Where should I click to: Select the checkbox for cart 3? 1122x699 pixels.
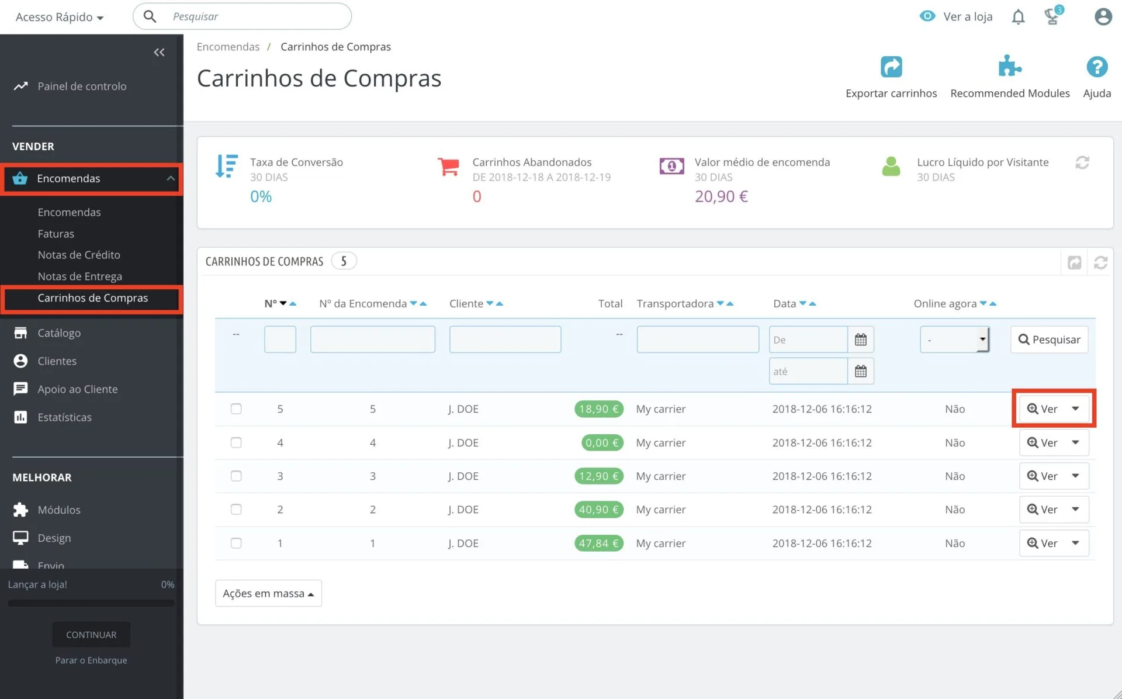coord(236,476)
